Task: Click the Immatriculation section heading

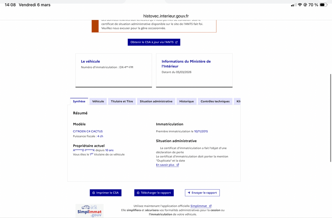Action: pyautogui.click(x=170, y=124)
